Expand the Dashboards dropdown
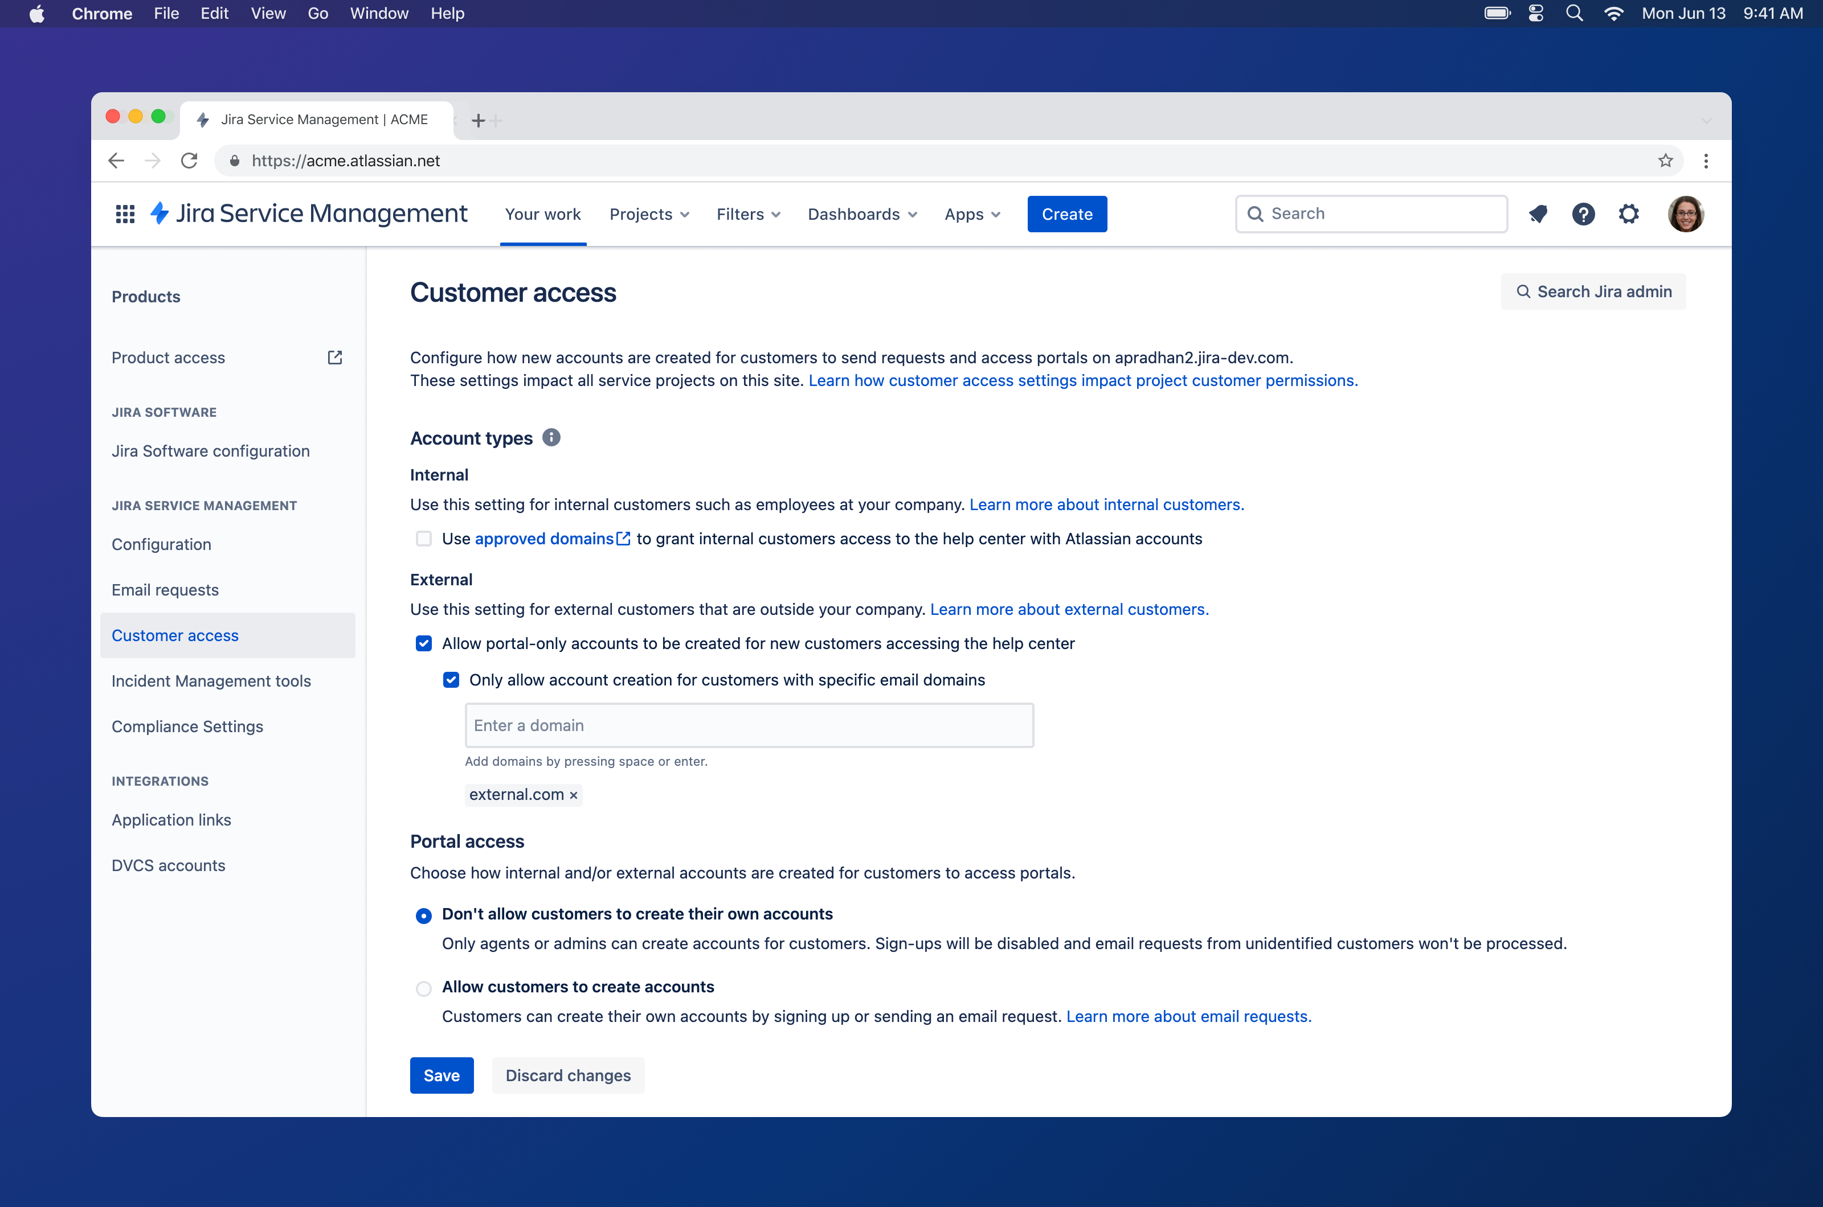Screen dimensions: 1823x1207 tap(862, 214)
